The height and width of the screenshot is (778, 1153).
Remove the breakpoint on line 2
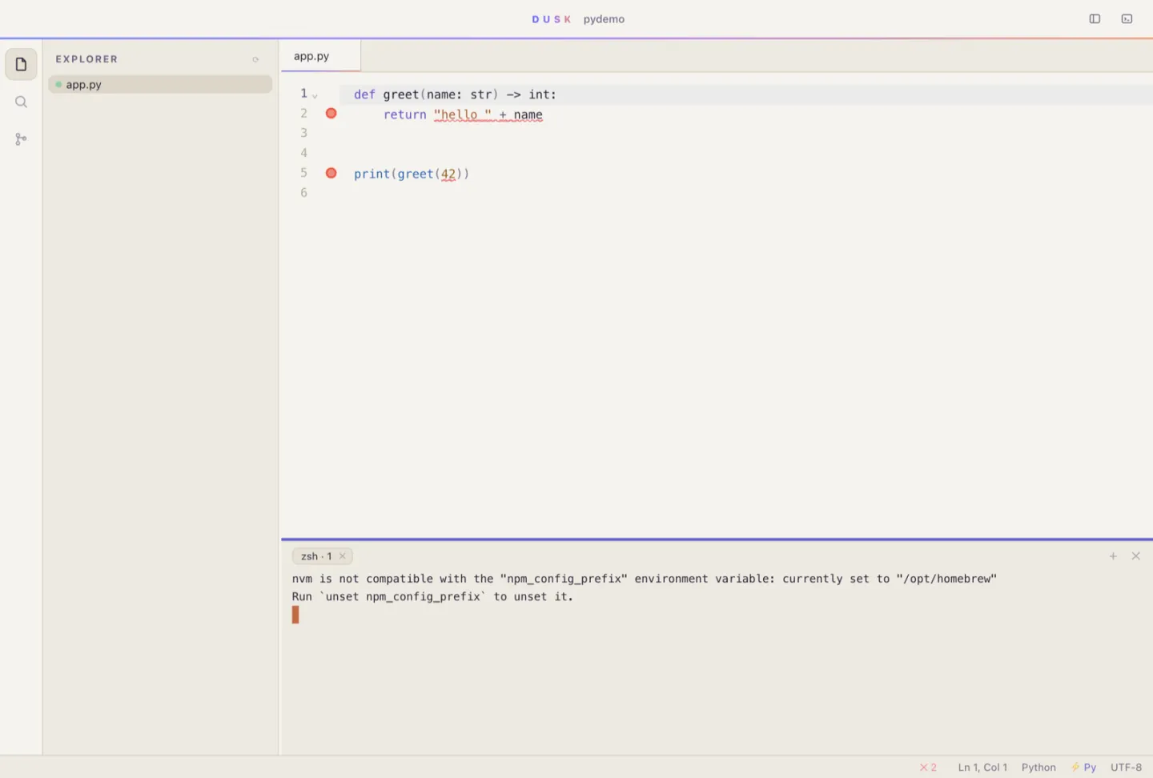click(331, 114)
